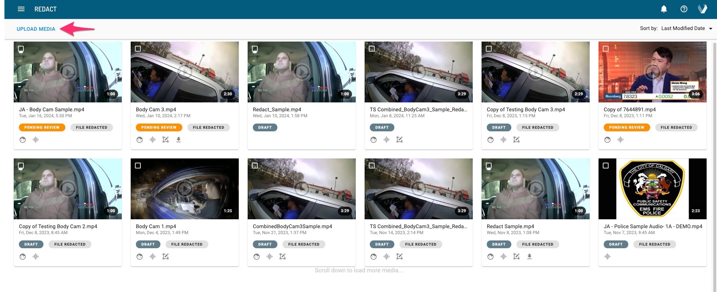Click download icon under Body Cam 3.mp4
This screenshot has width=717, height=292.
179,140
